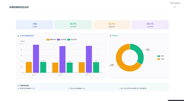Click the green bar labeled 34.8%

pyautogui.click(x=70, y=68)
